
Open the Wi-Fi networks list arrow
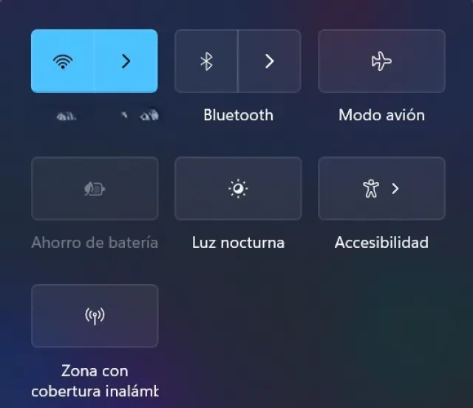126,61
